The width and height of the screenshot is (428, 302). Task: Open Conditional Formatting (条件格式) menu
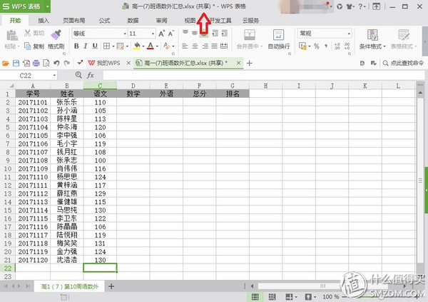pyautogui.click(x=372, y=40)
